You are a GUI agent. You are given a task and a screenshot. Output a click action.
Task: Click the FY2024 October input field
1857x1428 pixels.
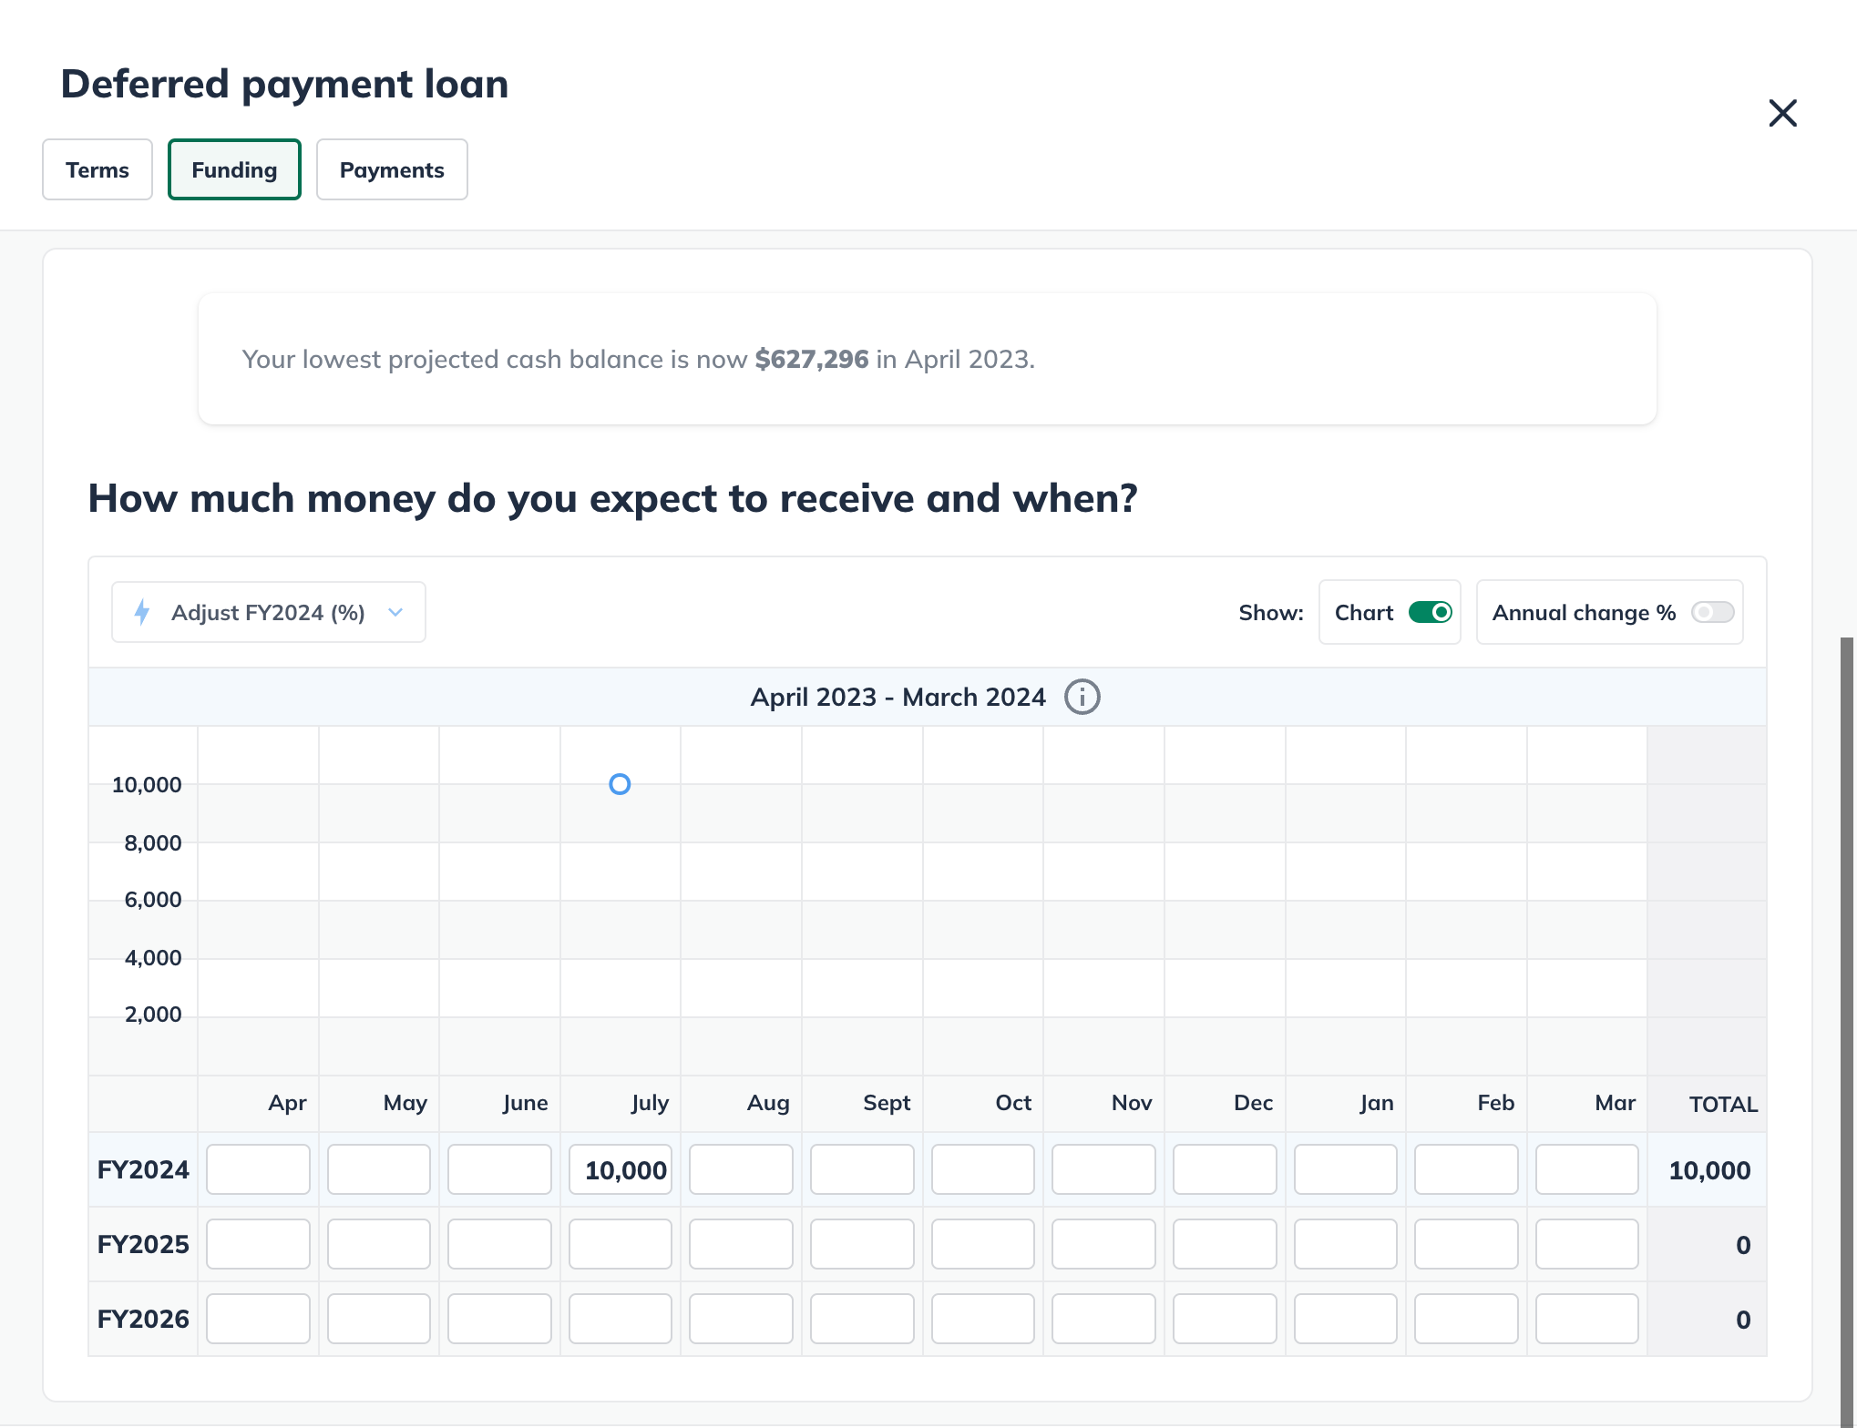982,1169
